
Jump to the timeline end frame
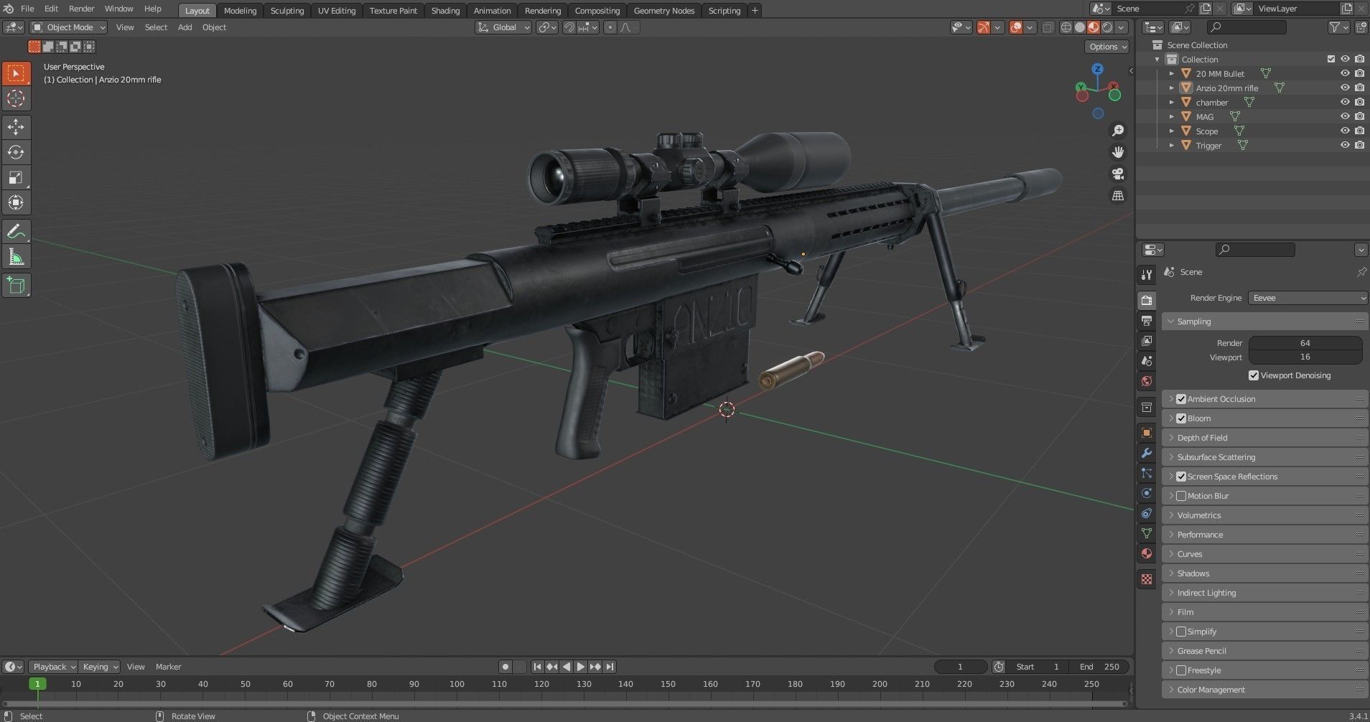(609, 667)
